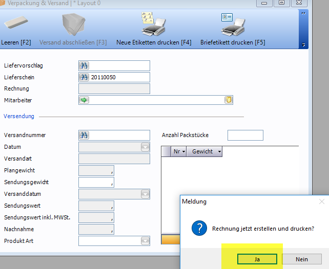329x269 pixels.
Task: Expand toolbar overflow chevron at top right
Action: tap(303, 13)
